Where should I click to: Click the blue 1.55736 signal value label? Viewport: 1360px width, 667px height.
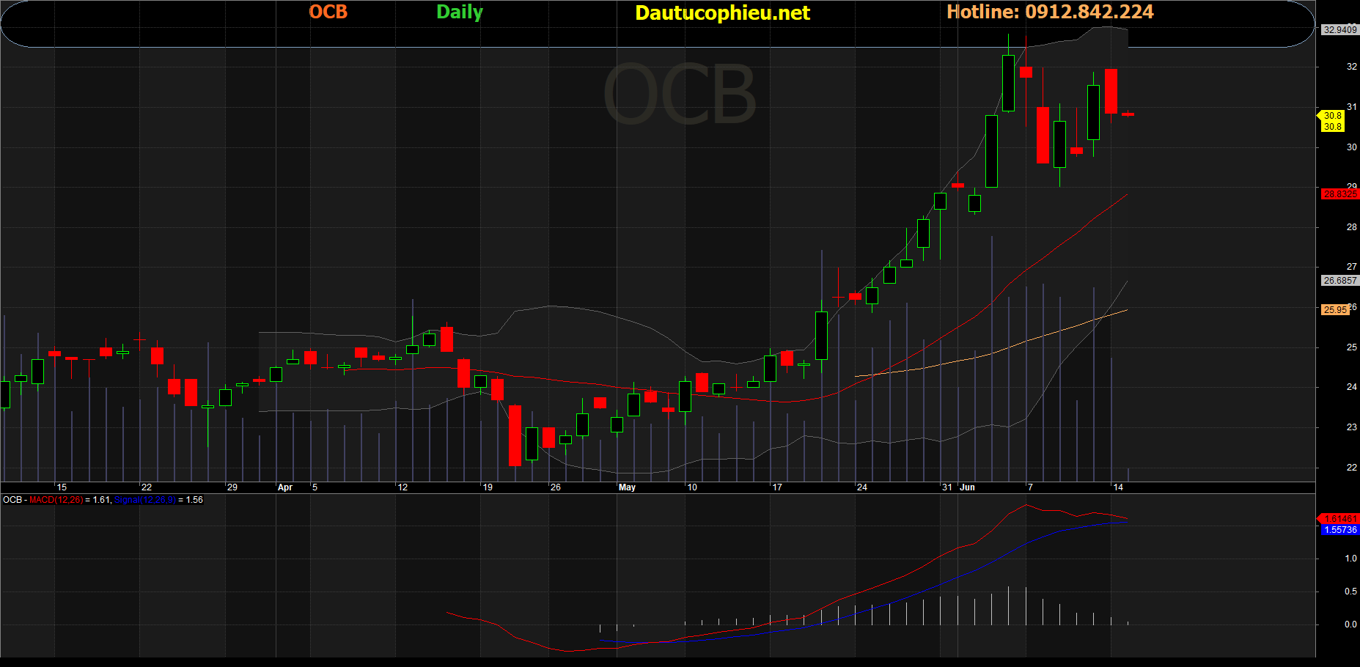[x=1340, y=530]
